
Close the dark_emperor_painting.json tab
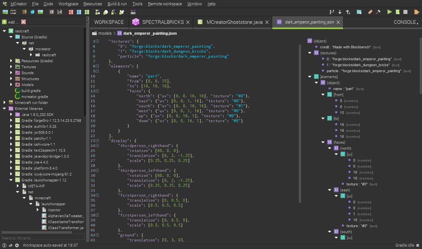338,22
